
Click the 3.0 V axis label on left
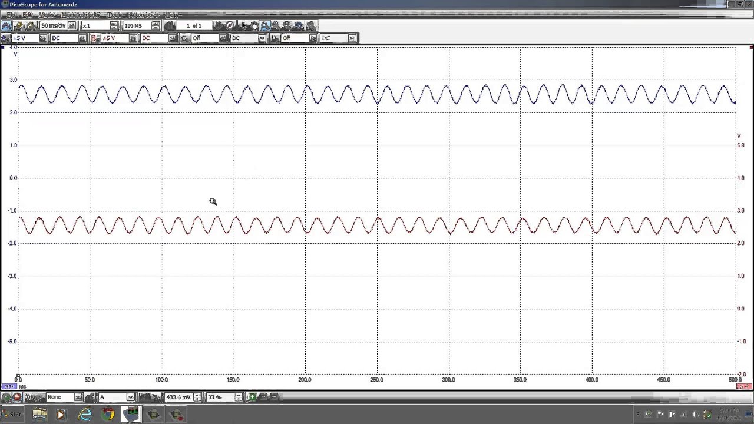(14, 79)
